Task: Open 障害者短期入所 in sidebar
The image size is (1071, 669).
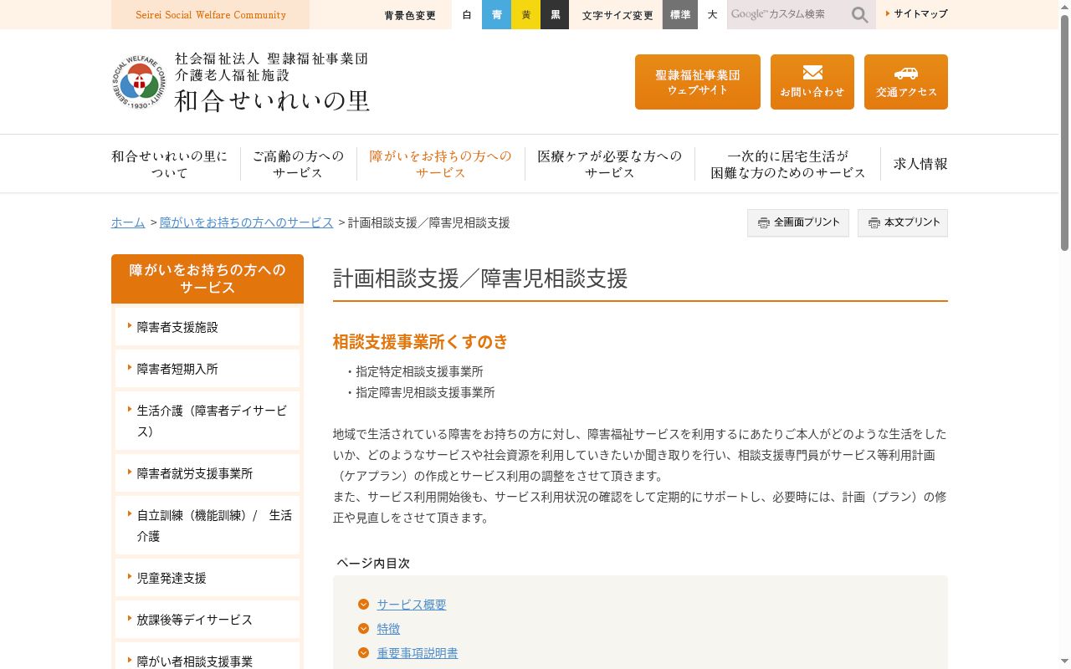Action: (208, 369)
